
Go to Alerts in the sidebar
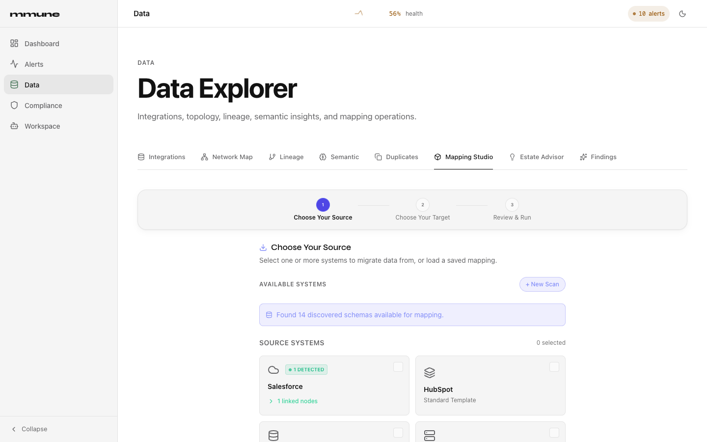tap(58, 64)
